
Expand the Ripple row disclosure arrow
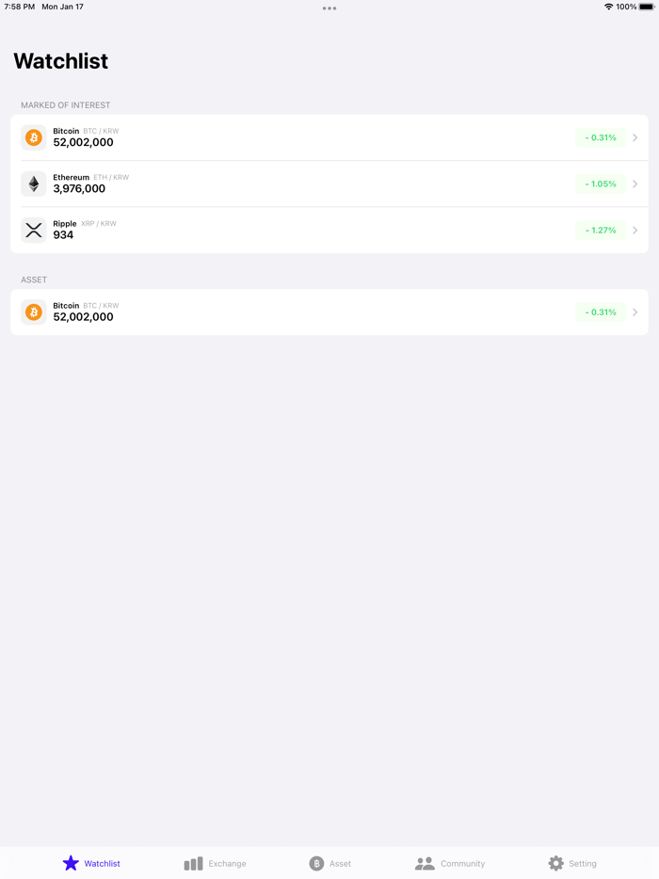[635, 230]
